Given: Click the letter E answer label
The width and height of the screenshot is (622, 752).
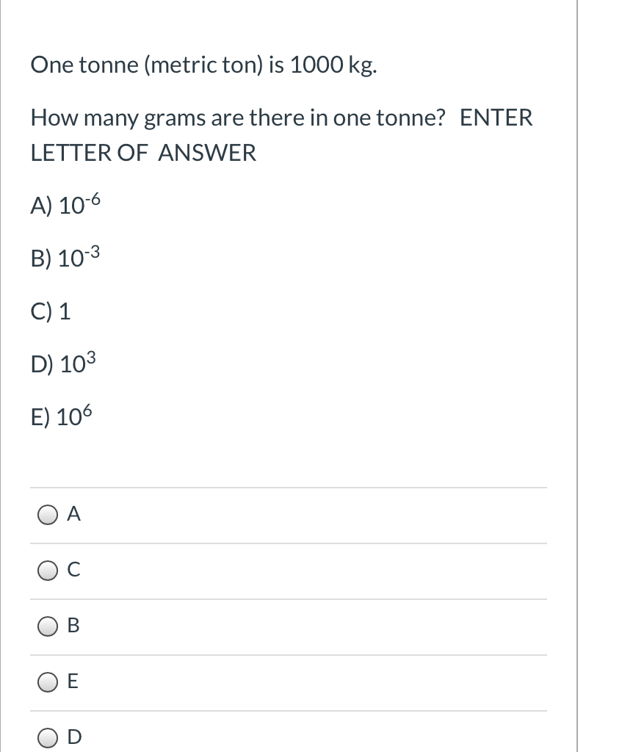Looking at the screenshot, I should click(x=73, y=681).
